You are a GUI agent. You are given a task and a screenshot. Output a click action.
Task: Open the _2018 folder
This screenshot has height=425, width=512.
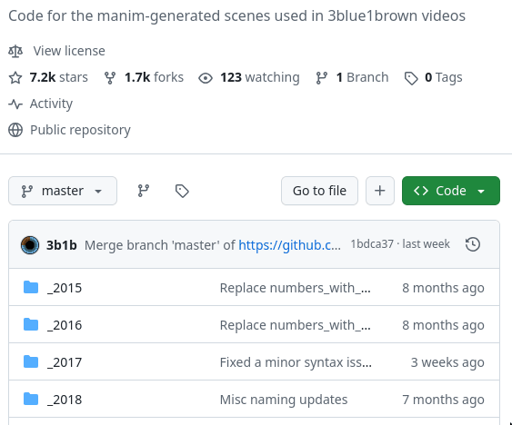pyautogui.click(x=65, y=400)
